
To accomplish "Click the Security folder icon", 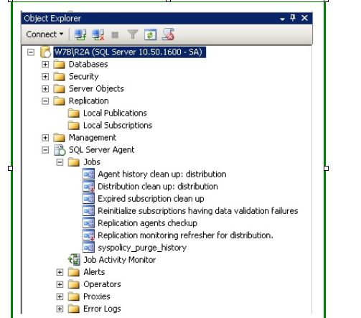I will click(59, 77).
